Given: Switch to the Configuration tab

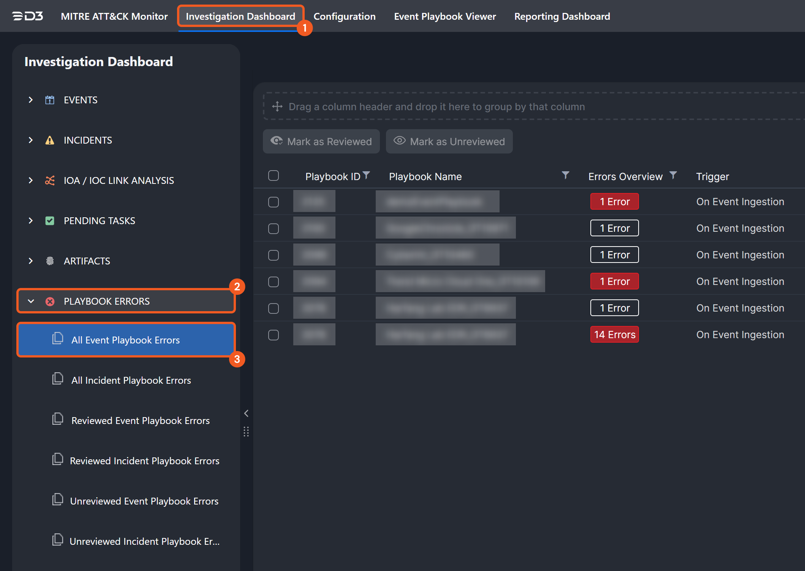Looking at the screenshot, I should coord(344,16).
